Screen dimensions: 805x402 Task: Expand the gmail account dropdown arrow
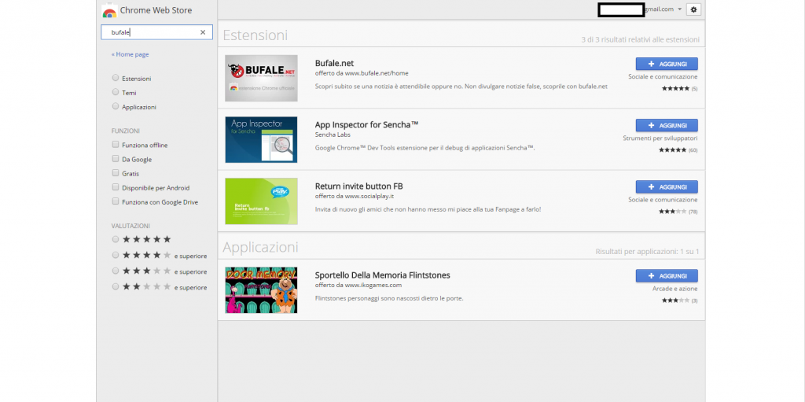tap(679, 9)
